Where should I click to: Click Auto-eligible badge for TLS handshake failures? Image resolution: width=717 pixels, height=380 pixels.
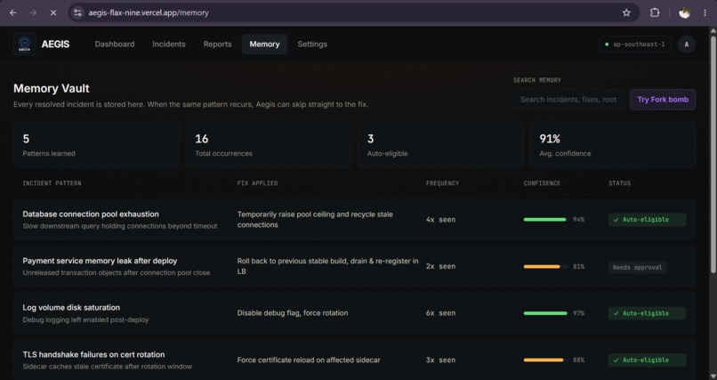point(647,360)
